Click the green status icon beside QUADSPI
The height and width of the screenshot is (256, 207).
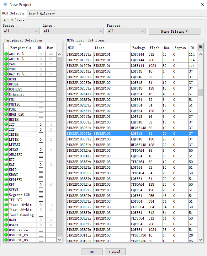click(x=6, y=154)
